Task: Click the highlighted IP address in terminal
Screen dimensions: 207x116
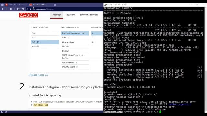Action: [113, 112]
